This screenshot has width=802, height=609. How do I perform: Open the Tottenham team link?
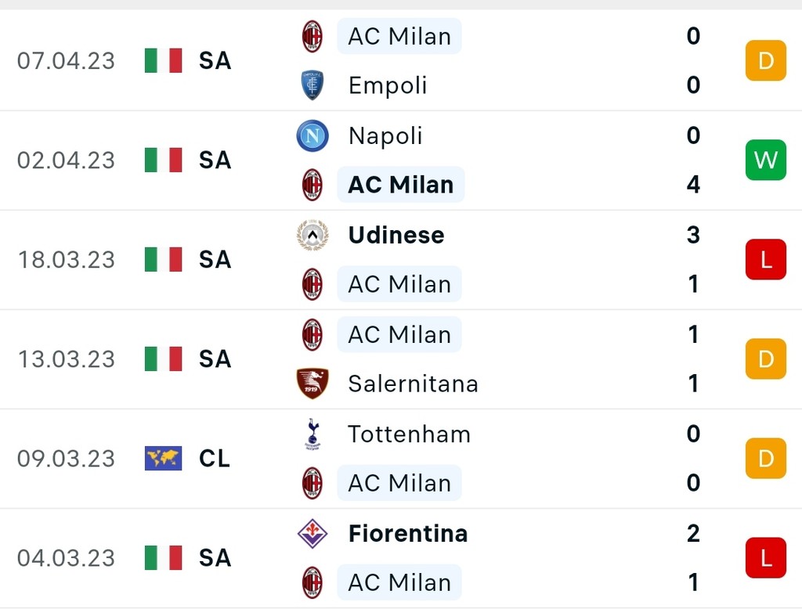tap(409, 434)
